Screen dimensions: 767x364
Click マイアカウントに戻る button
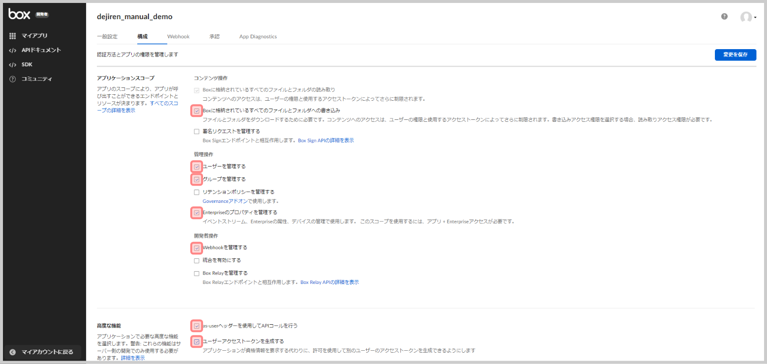pos(42,352)
